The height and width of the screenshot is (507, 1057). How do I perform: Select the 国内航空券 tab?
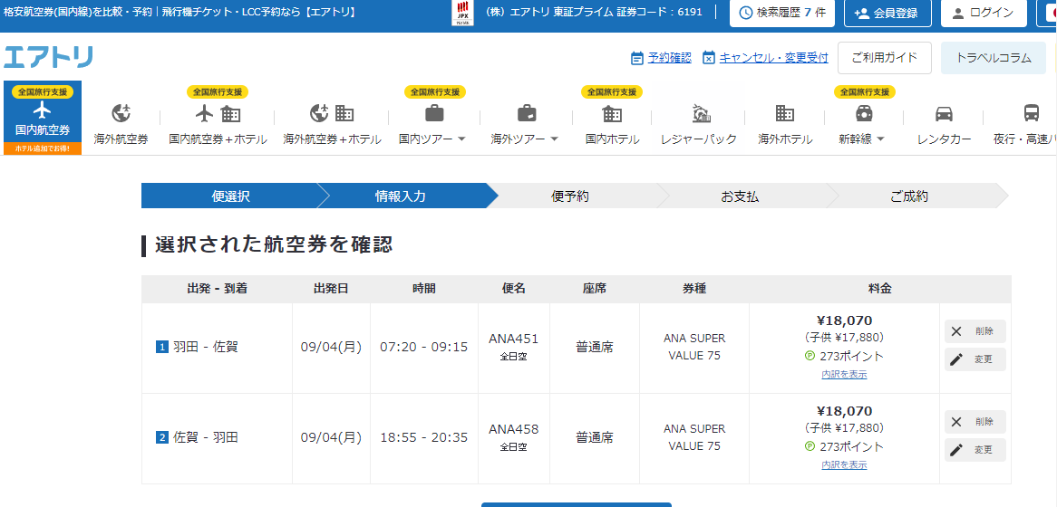pyautogui.click(x=43, y=118)
